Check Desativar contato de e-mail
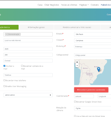 pos(22,66)
